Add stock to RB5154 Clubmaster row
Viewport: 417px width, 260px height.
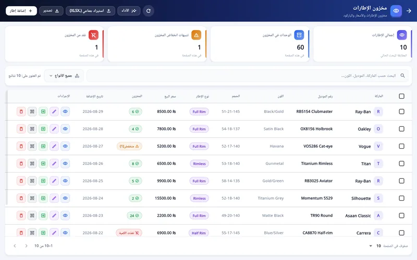pyautogui.click(x=43, y=112)
